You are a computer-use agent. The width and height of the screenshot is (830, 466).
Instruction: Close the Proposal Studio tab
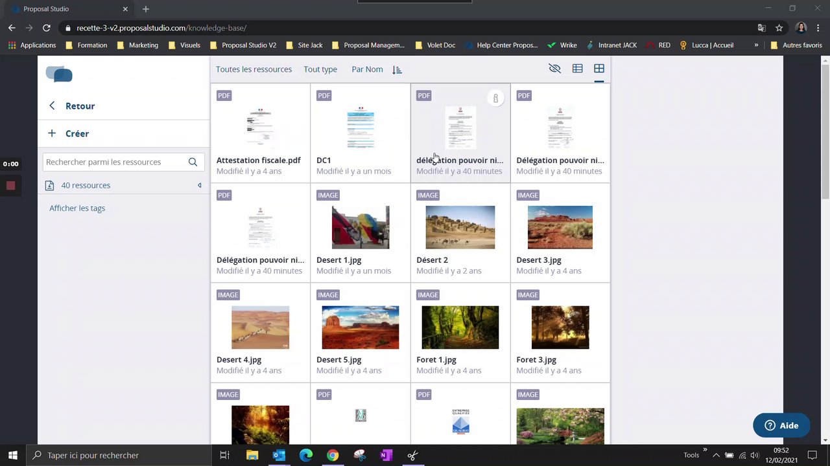click(126, 9)
